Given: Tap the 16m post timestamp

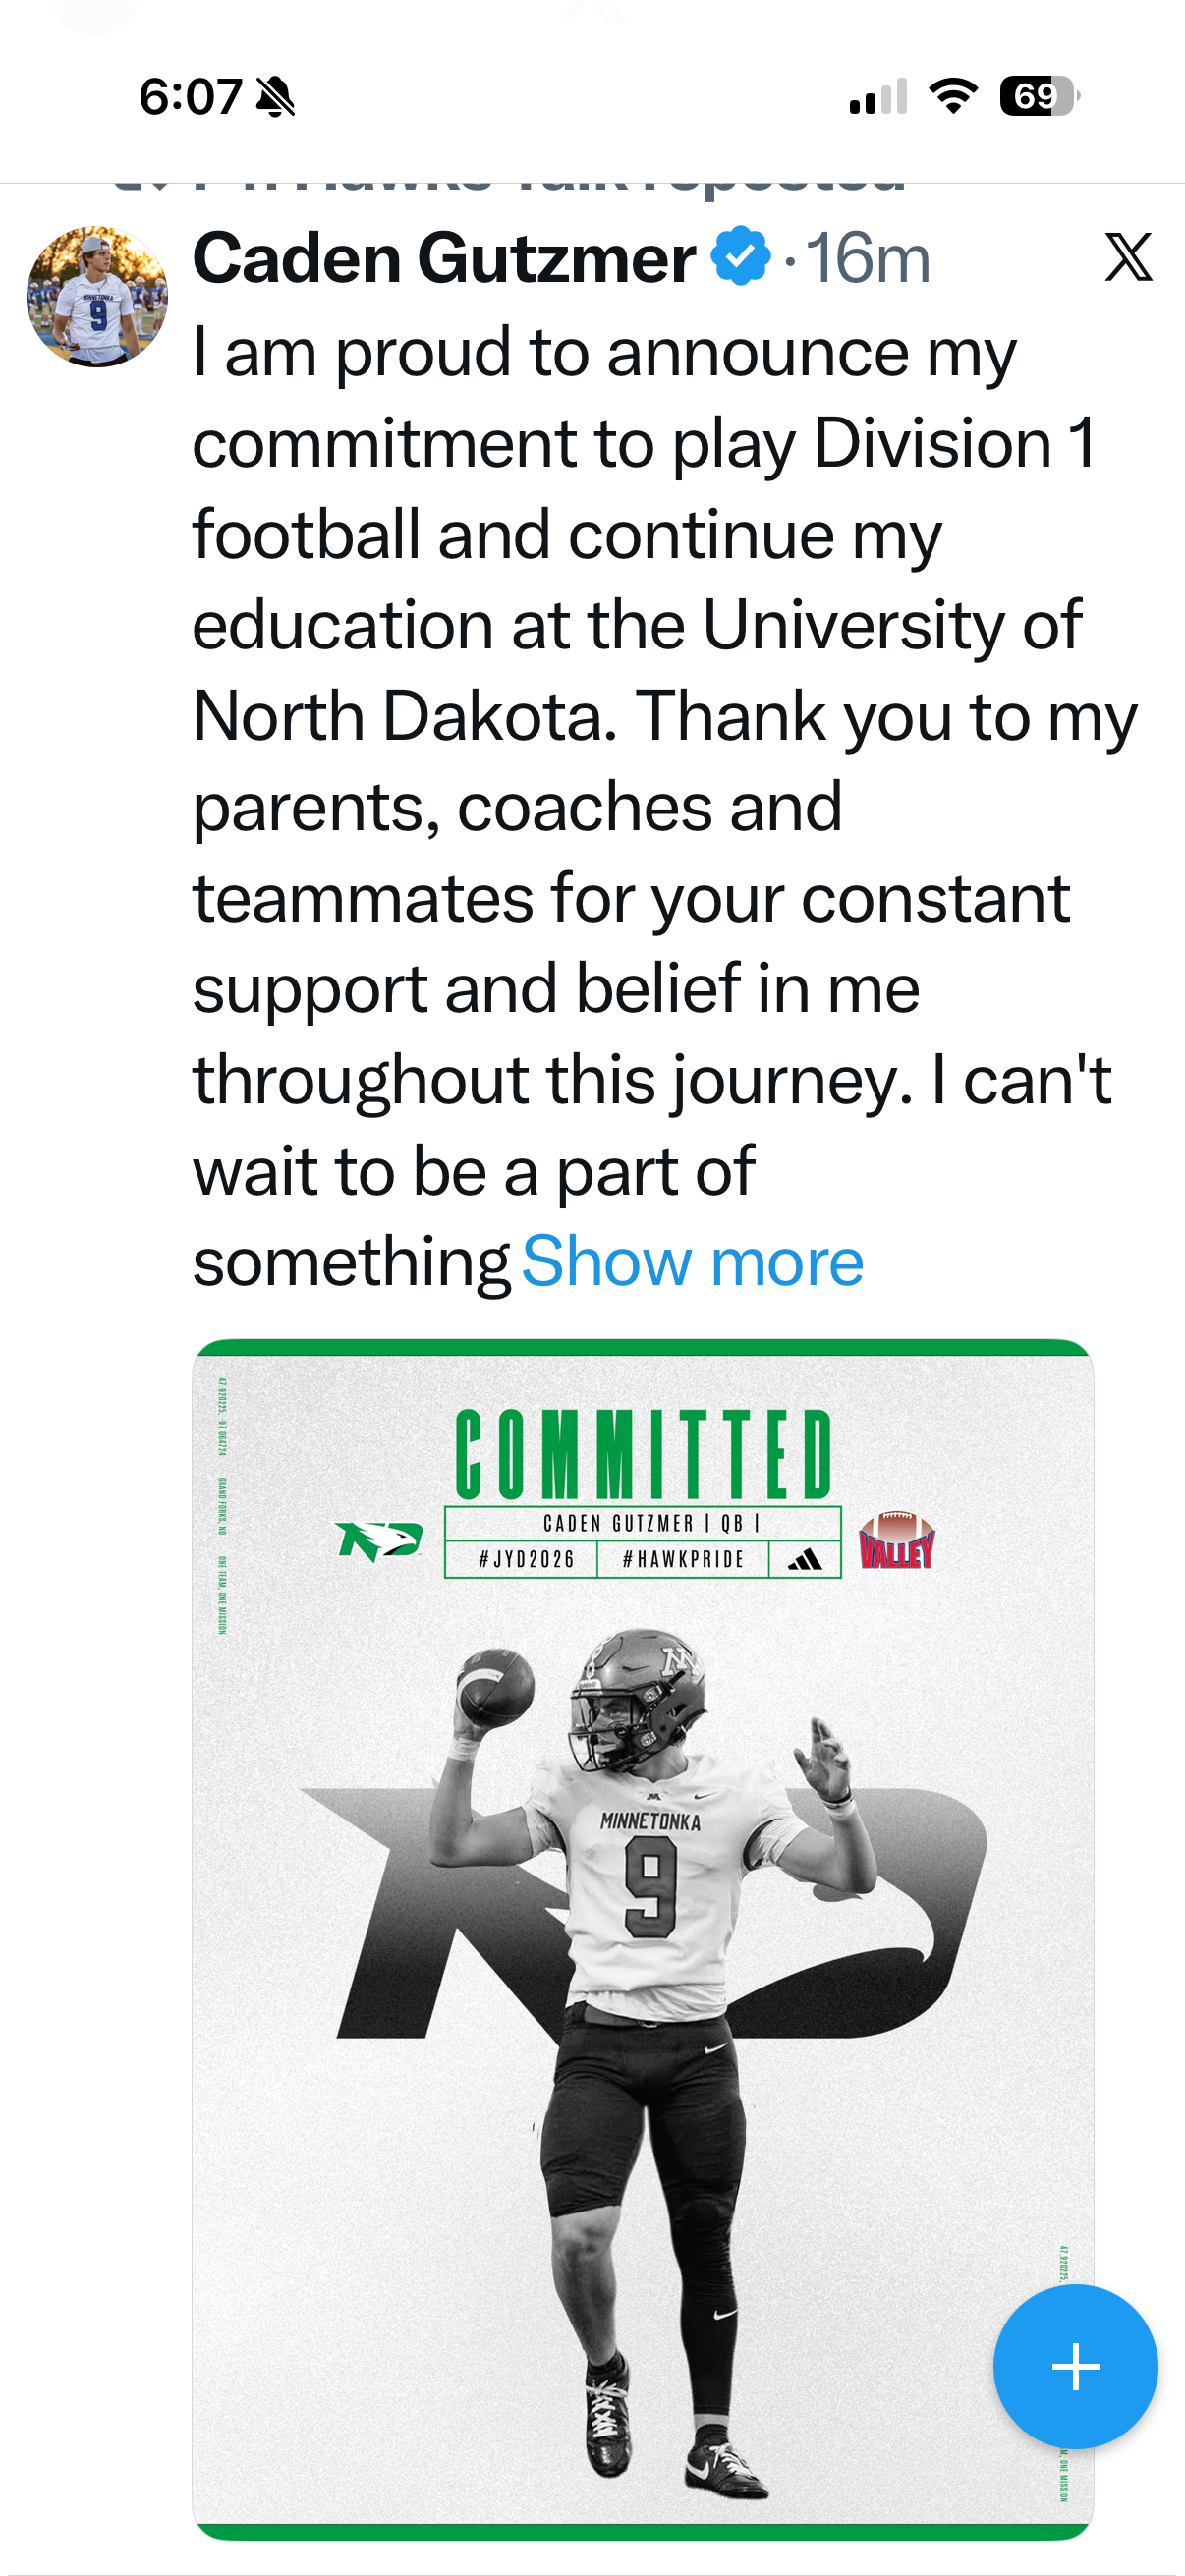Looking at the screenshot, I should 868,258.
